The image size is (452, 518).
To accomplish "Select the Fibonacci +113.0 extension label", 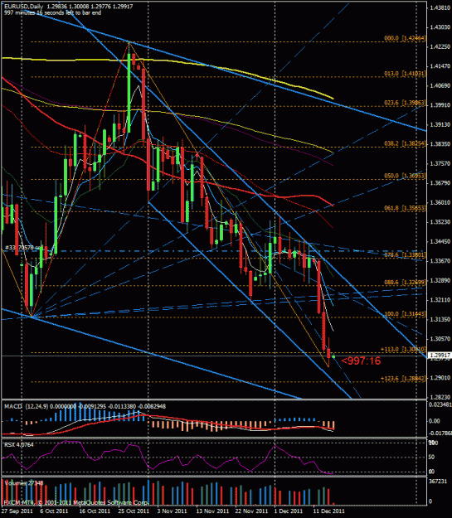I will pyautogui.click(x=403, y=349).
